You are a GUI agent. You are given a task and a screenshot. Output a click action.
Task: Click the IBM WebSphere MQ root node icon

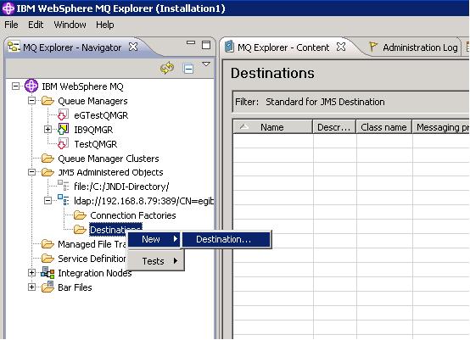pos(31,86)
